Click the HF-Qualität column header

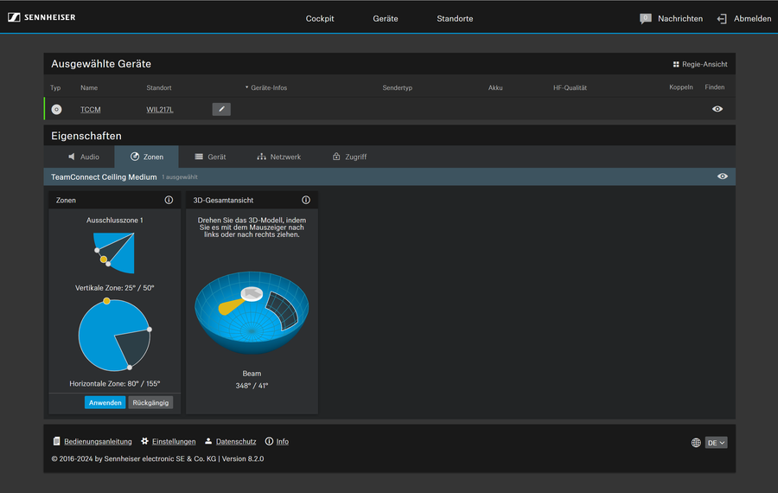[570, 88]
